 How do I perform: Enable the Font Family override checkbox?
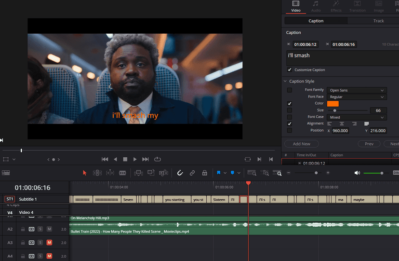pos(290,90)
